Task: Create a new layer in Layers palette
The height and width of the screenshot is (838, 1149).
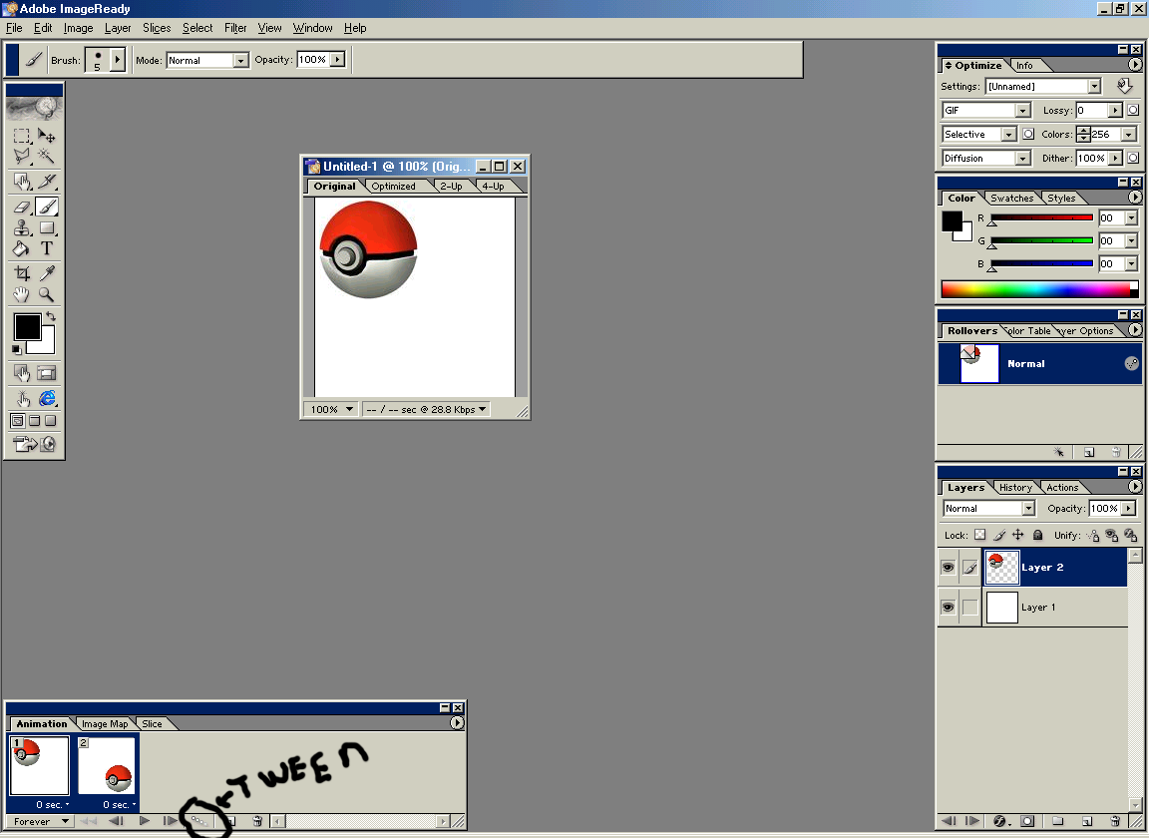Action: [x=1087, y=821]
